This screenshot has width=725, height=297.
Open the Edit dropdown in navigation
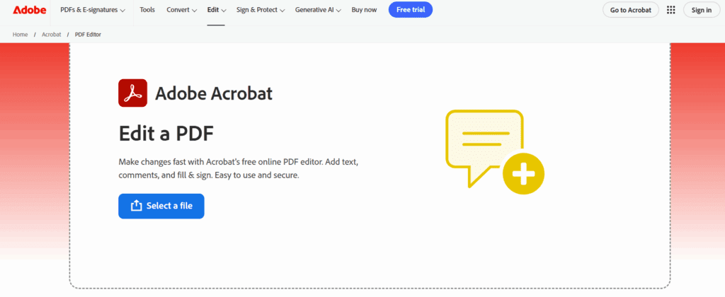217,10
